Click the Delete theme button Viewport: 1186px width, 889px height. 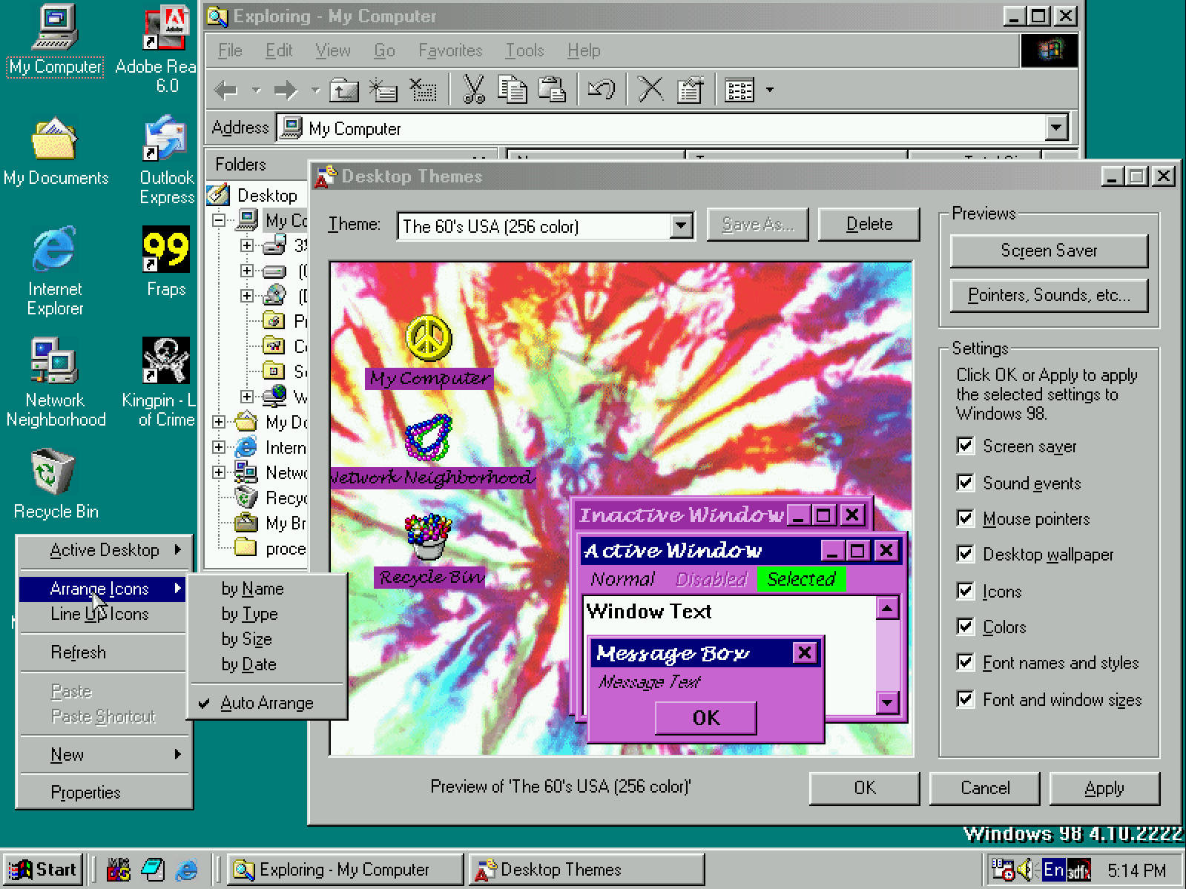click(x=869, y=224)
